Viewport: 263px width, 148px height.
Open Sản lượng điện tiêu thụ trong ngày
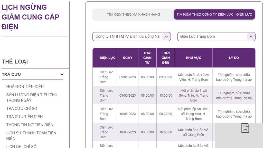pyautogui.click(x=32, y=97)
